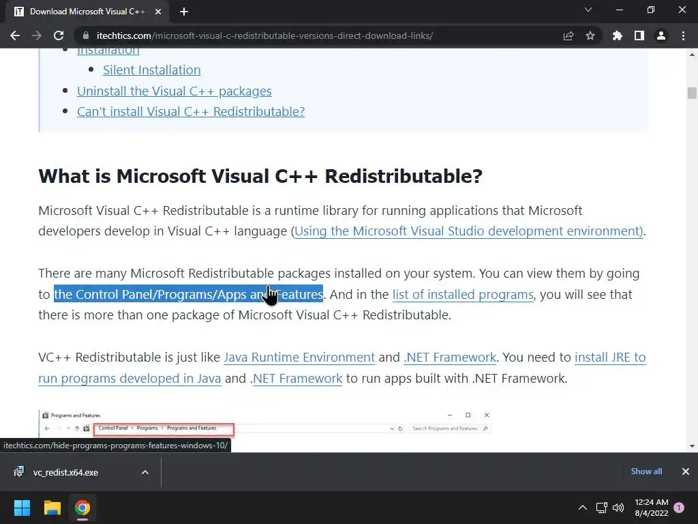Close the downloads bar
Screen dimensions: 698x524
point(686,471)
